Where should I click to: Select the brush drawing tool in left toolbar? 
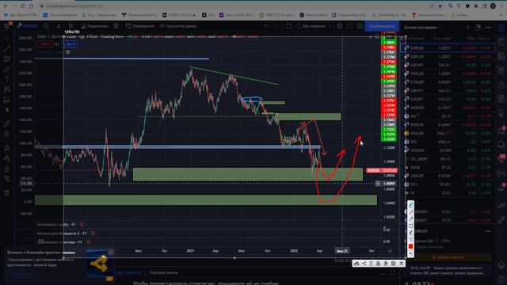pos(7,70)
